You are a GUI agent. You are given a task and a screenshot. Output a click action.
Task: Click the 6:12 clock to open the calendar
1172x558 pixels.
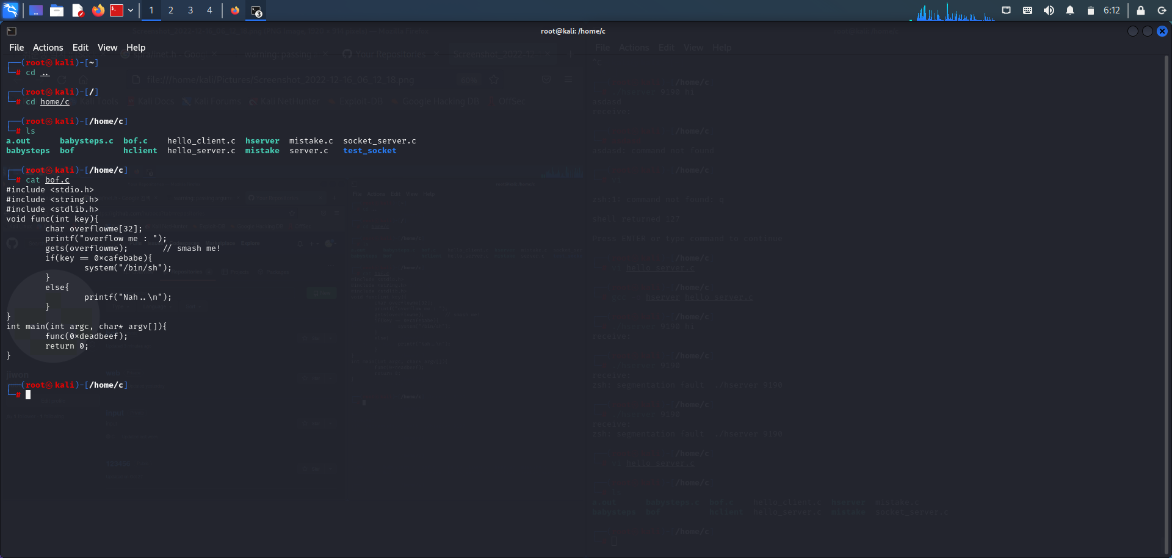[x=1112, y=10]
